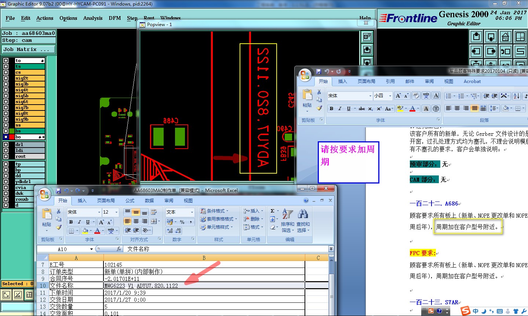The height and width of the screenshot is (316, 528).
Task: Click Excel center align icon
Action: 136,221
